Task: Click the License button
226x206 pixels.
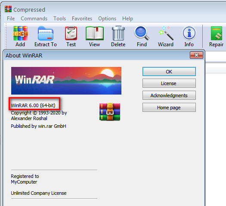Action: click(169, 83)
